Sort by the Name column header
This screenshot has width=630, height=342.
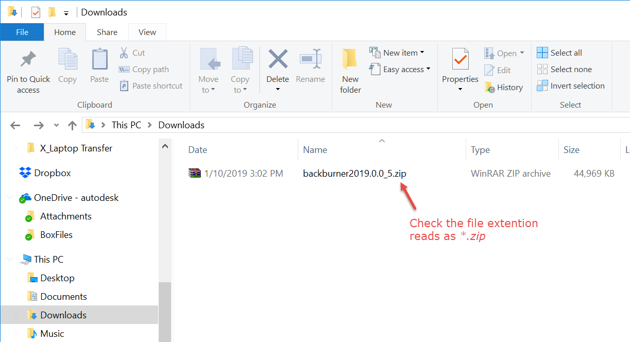click(x=315, y=150)
